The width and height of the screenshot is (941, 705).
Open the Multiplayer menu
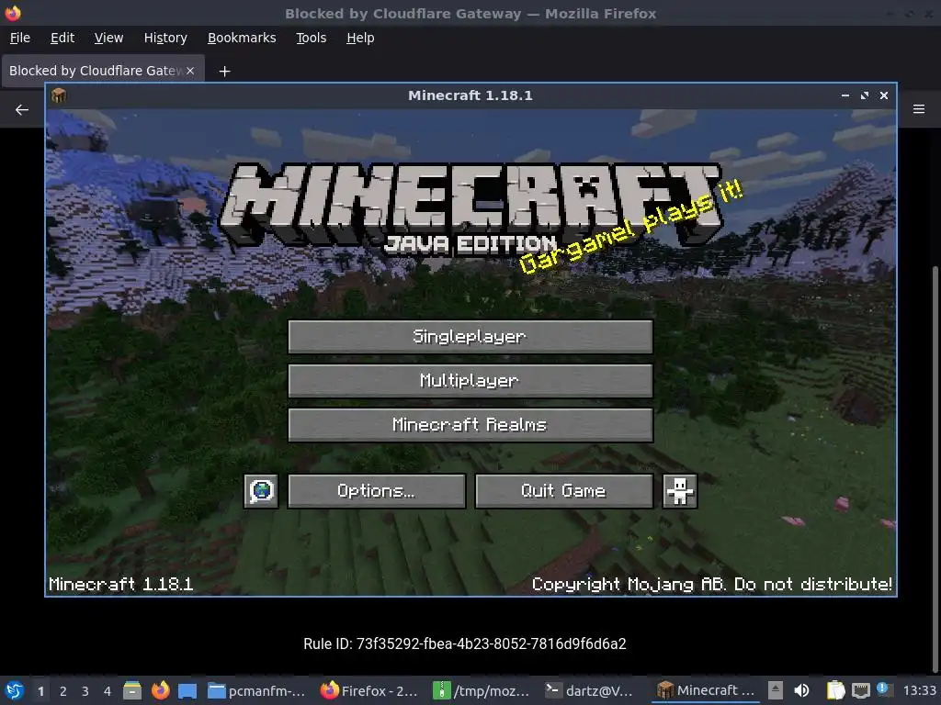(470, 381)
